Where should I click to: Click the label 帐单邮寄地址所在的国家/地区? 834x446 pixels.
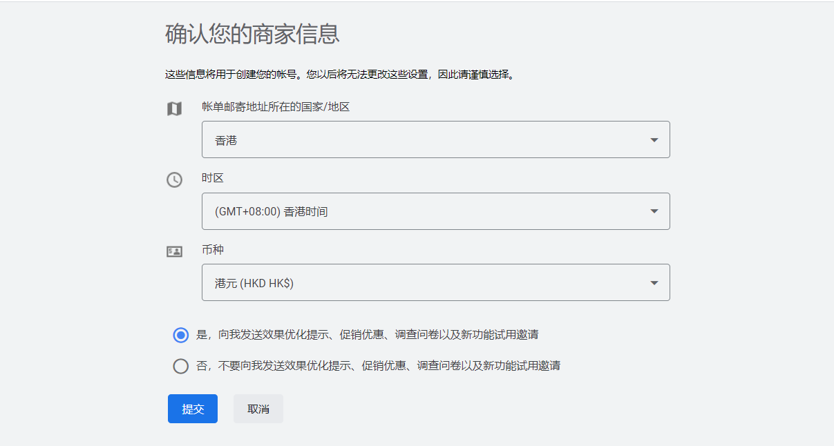pos(276,106)
